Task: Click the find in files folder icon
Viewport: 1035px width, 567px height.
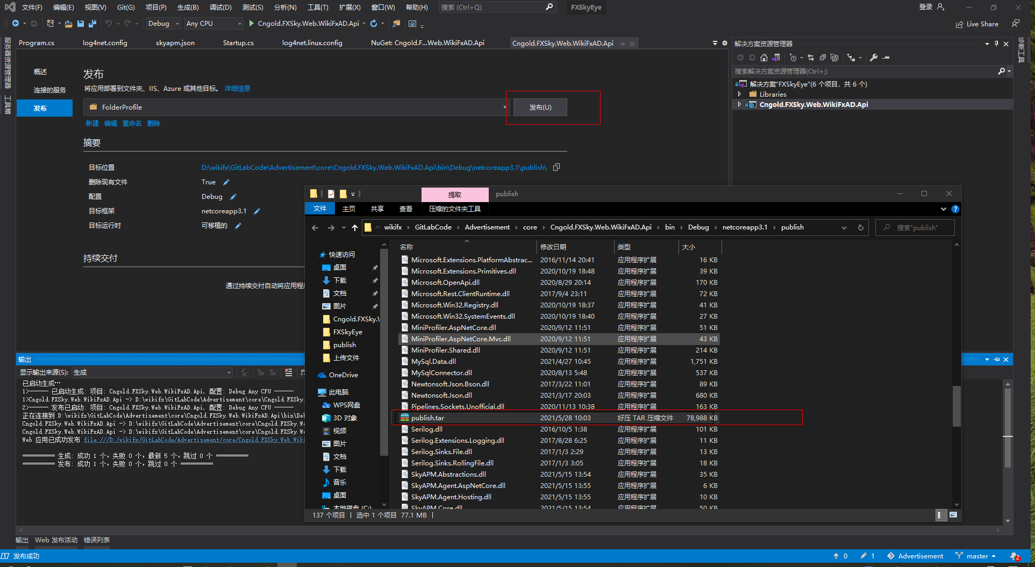Action: (396, 24)
